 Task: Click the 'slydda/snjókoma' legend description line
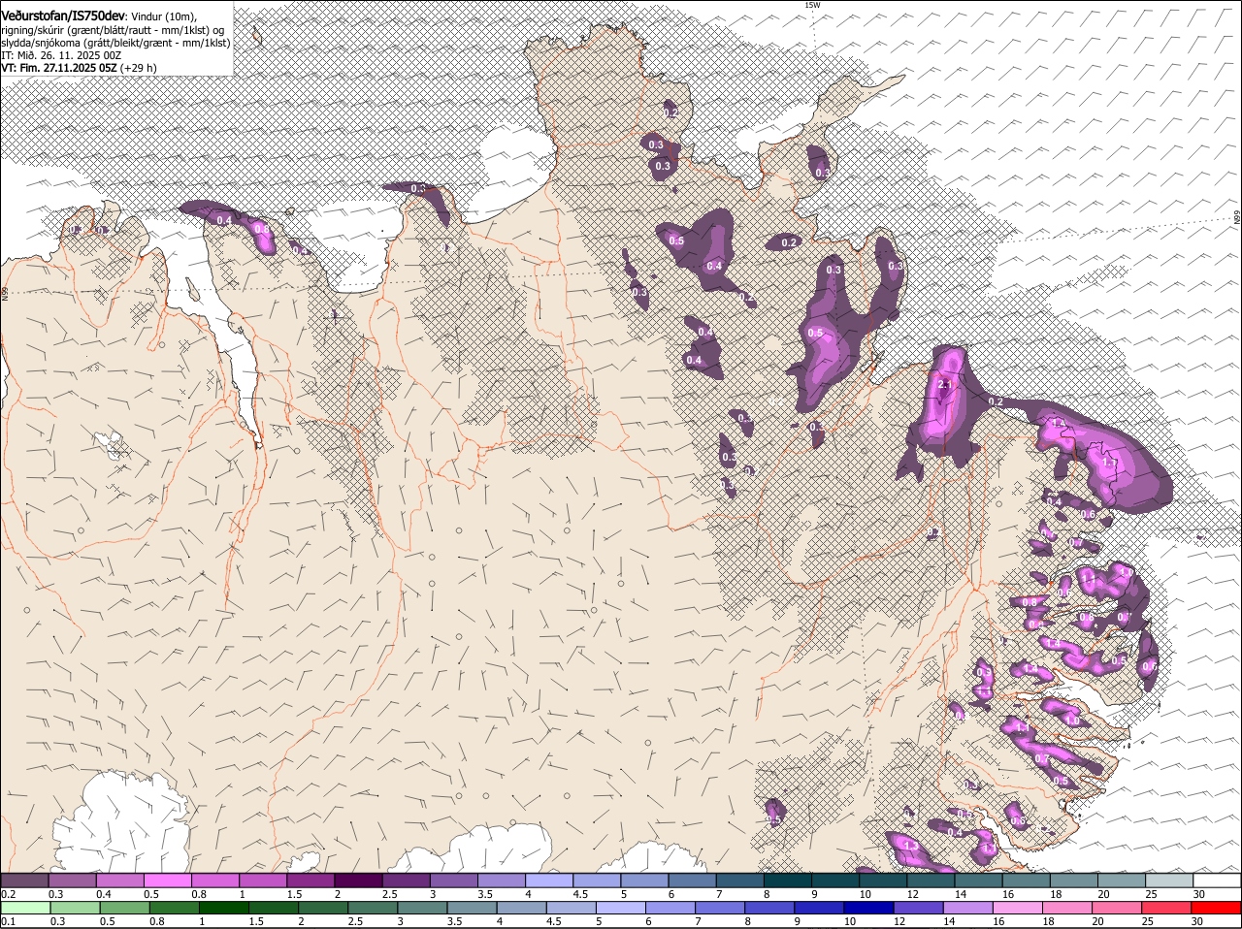click(115, 43)
